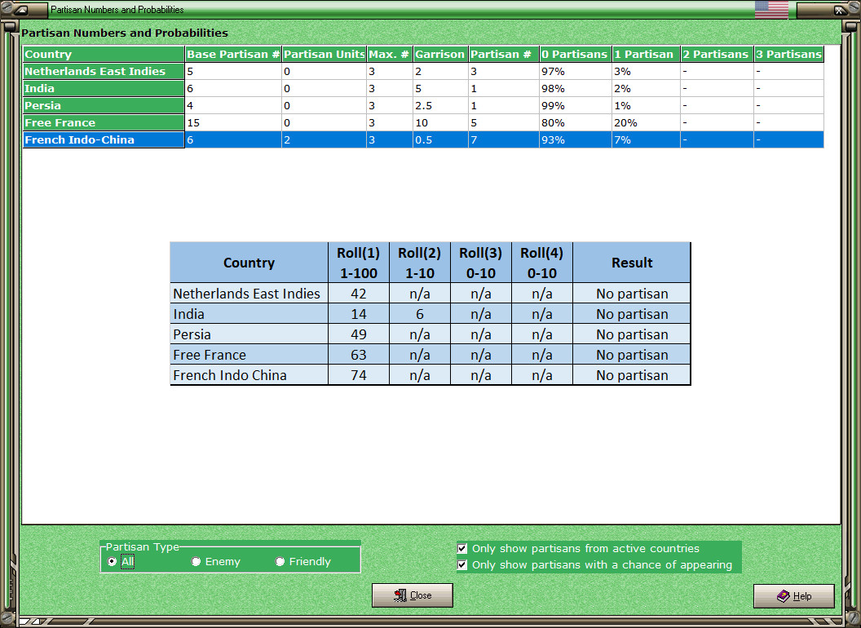Click India 98% zero-partisans cell
Screen dimensions: 861x628
[x=576, y=88]
